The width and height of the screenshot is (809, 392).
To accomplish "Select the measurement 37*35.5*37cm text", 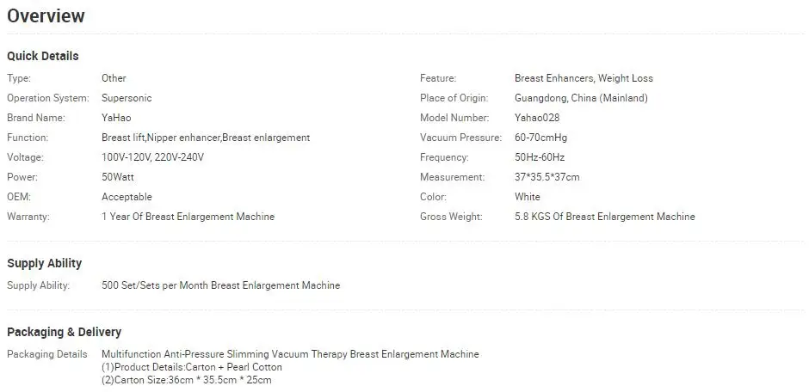I will coord(547,177).
